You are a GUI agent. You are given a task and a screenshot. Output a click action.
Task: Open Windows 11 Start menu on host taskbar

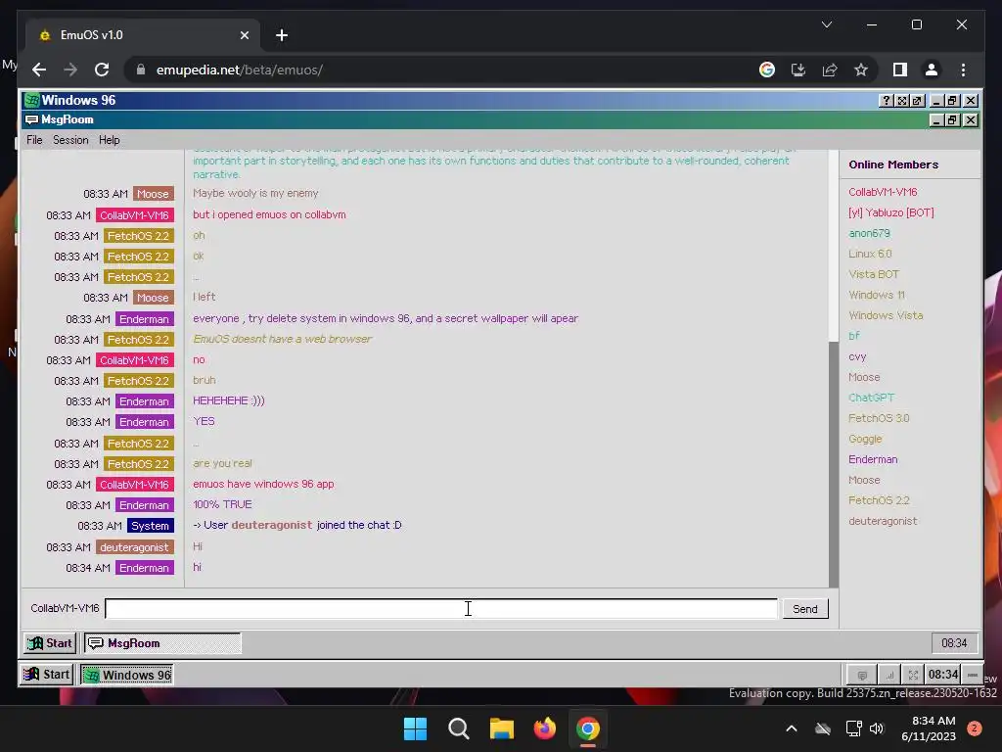(x=415, y=728)
